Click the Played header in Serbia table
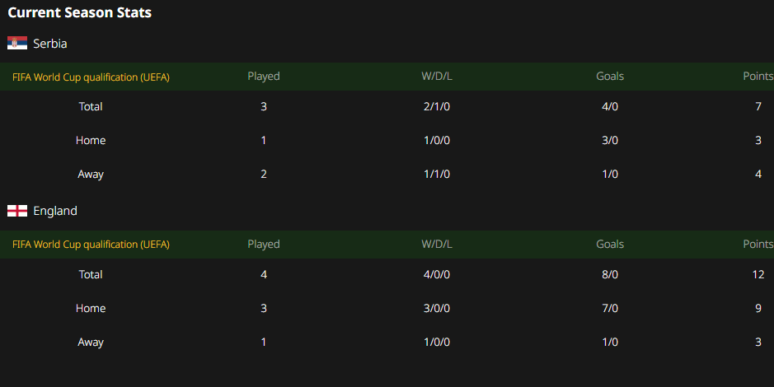Image resolution: width=774 pixels, height=387 pixels. (264, 77)
